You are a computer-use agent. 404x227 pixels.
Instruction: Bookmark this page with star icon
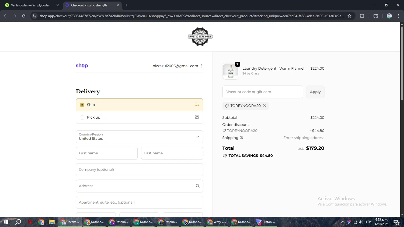pyautogui.click(x=349, y=16)
